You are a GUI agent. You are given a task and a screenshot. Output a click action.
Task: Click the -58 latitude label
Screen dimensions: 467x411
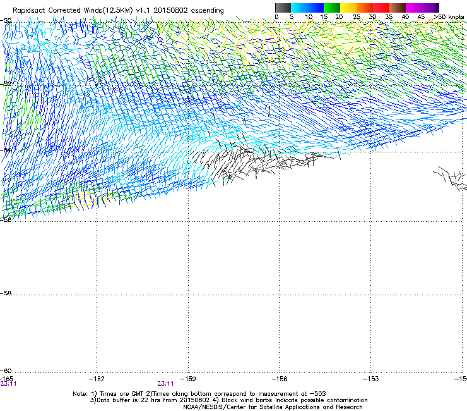[x=6, y=293]
